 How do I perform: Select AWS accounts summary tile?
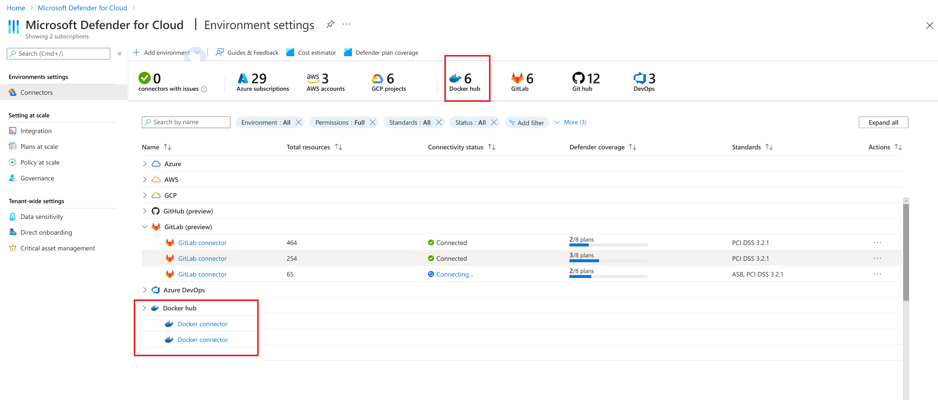point(326,82)
